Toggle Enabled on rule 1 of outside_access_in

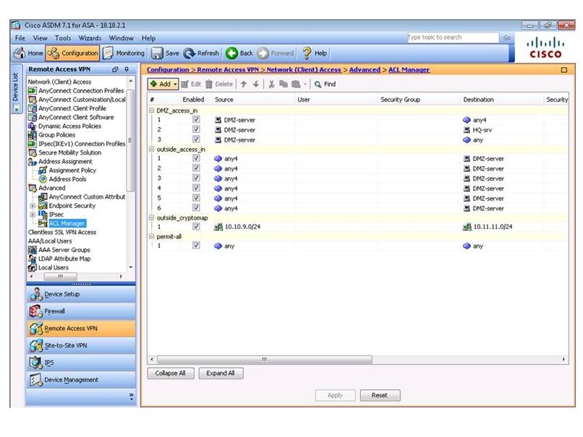[x=195, y=158]
